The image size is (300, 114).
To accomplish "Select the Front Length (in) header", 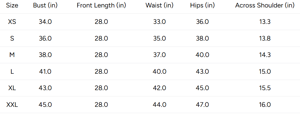I will (101, 6).
